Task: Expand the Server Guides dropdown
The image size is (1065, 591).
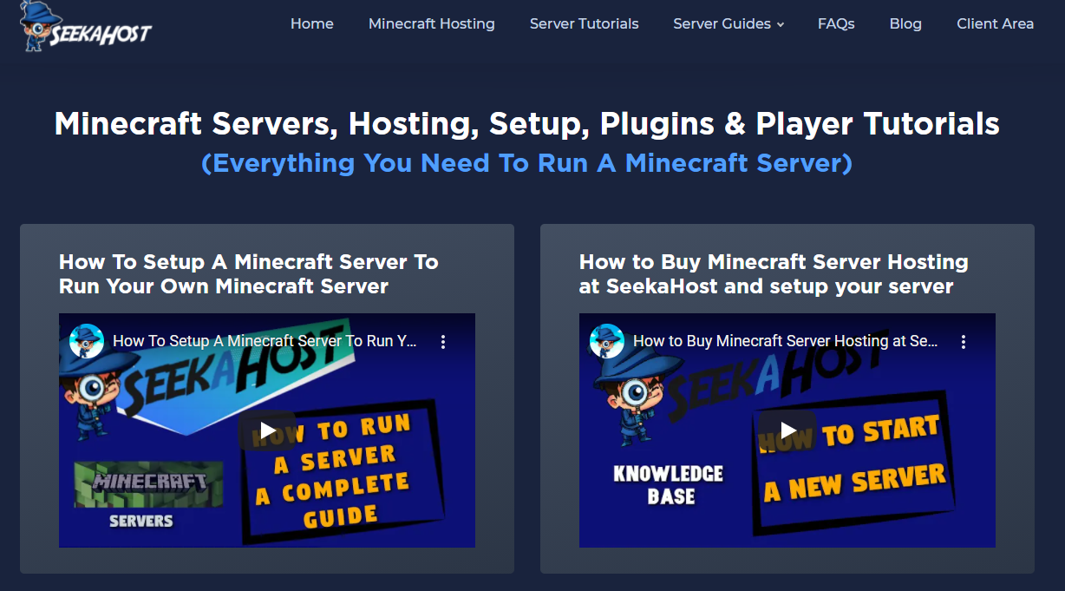Action: 728,23
